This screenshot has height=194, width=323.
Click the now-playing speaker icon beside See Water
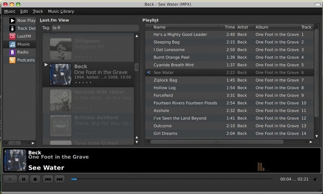pyautogui.click(x=149, y=72)
